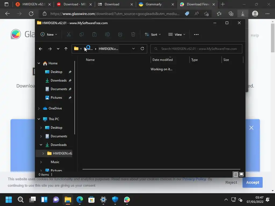Expand address bar history dropdown
The image size is (275, 206).
point(133,49)
